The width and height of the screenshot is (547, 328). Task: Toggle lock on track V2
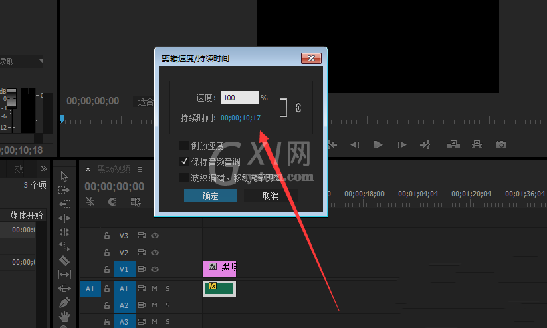107,252
